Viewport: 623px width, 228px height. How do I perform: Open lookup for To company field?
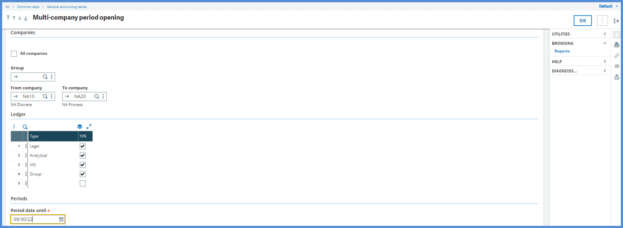[96, 96]
